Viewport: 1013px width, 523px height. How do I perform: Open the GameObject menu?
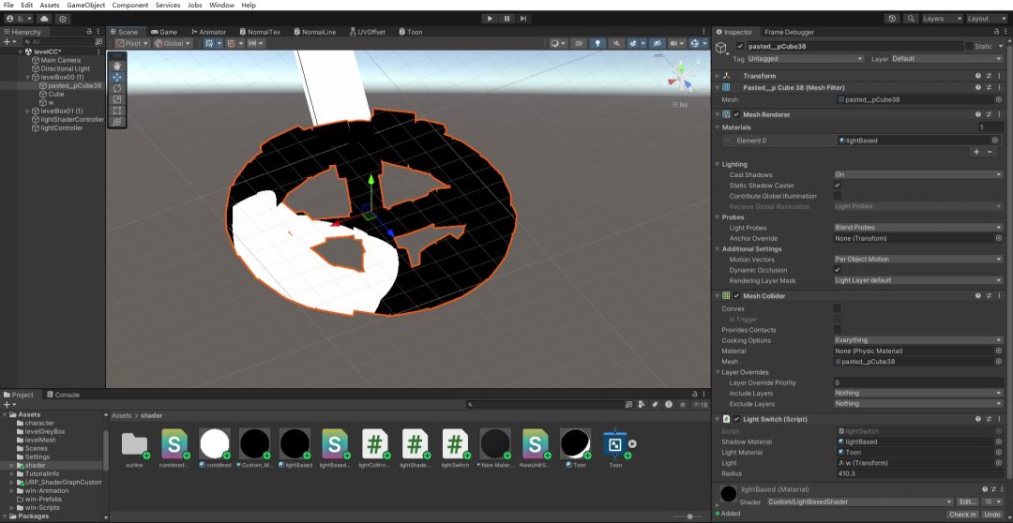(x=85, y=6)
